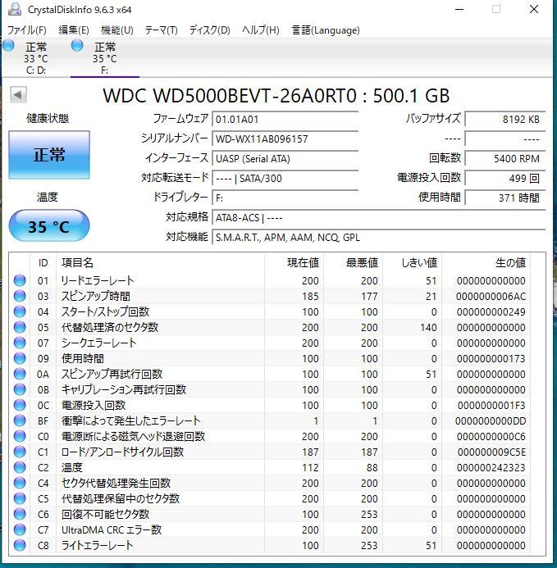Click the power on count field 499 回

[x=505, y=178]
